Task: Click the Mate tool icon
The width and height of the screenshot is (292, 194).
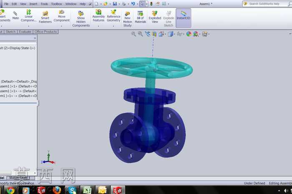Action: (15, 15)
